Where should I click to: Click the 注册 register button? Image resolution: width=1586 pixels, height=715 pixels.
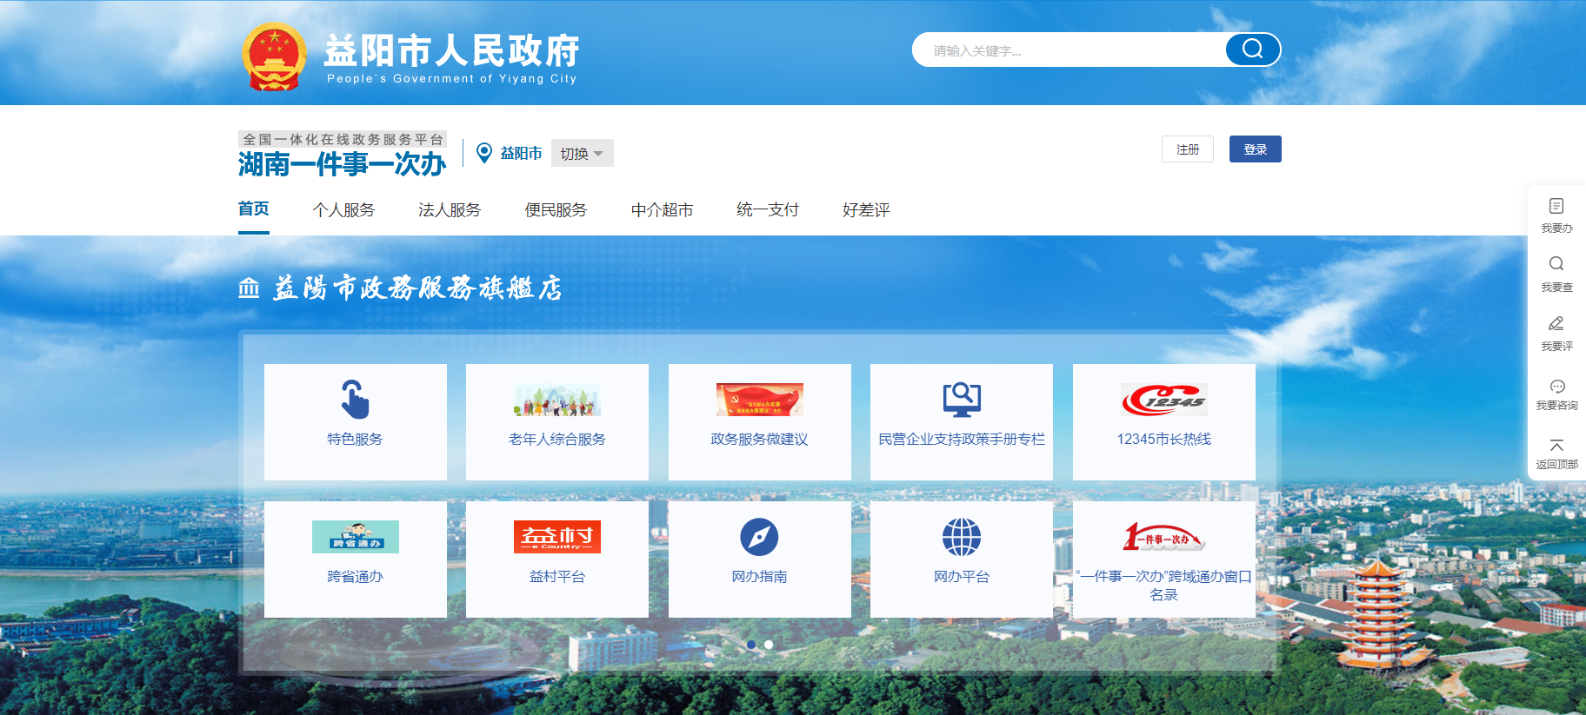1187,149
